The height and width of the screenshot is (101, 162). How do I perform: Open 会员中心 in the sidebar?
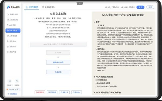[11, 41]
